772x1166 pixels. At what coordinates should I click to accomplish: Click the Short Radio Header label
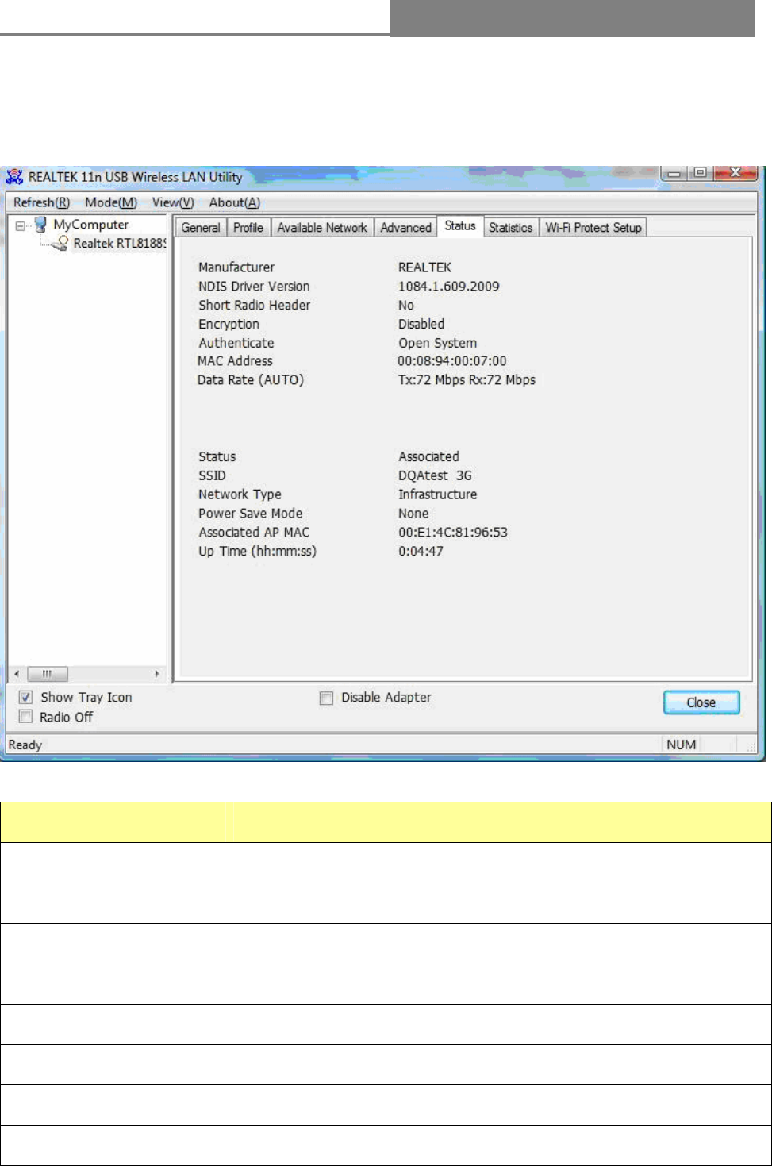(254, 306)
